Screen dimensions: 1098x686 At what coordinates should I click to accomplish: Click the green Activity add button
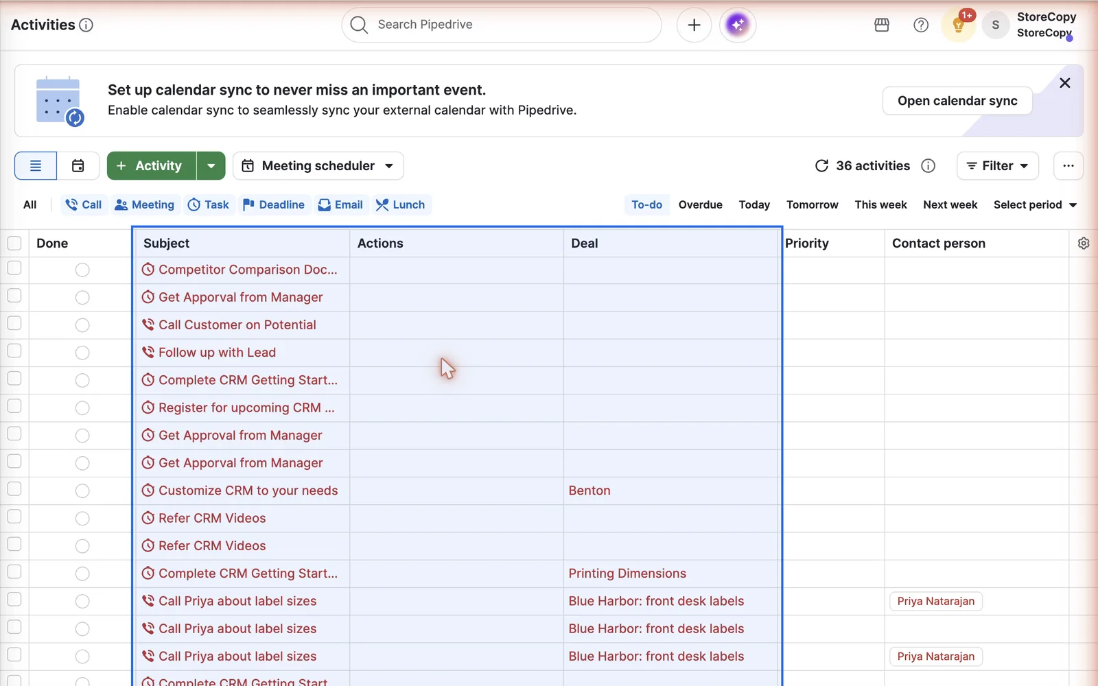[152, 165]
